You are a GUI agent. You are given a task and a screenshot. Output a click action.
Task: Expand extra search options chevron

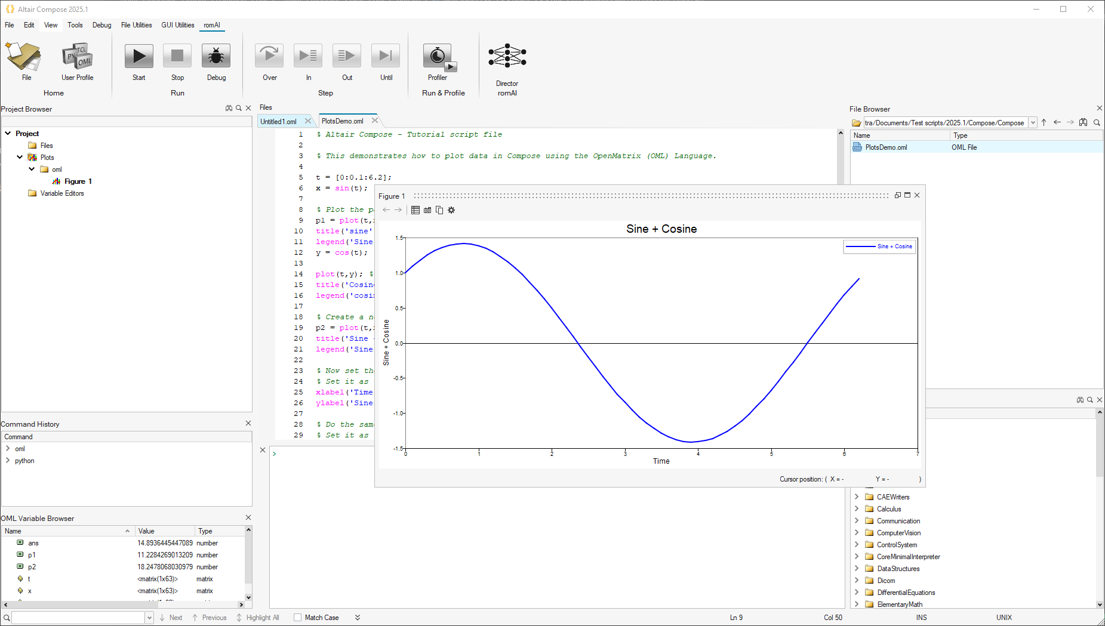358,618
